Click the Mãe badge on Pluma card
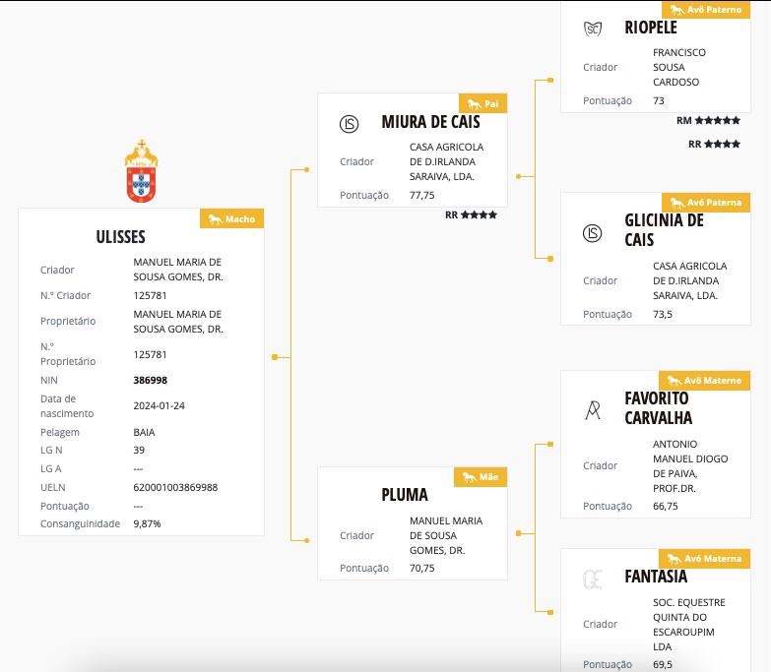 point(481,477)
